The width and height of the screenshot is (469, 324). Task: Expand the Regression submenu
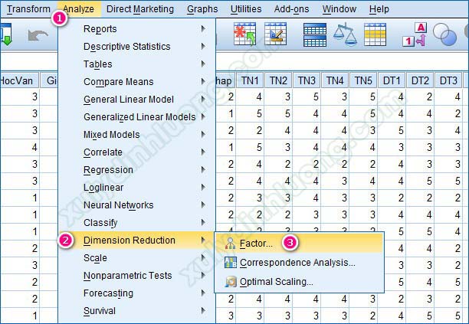(136, 170)
